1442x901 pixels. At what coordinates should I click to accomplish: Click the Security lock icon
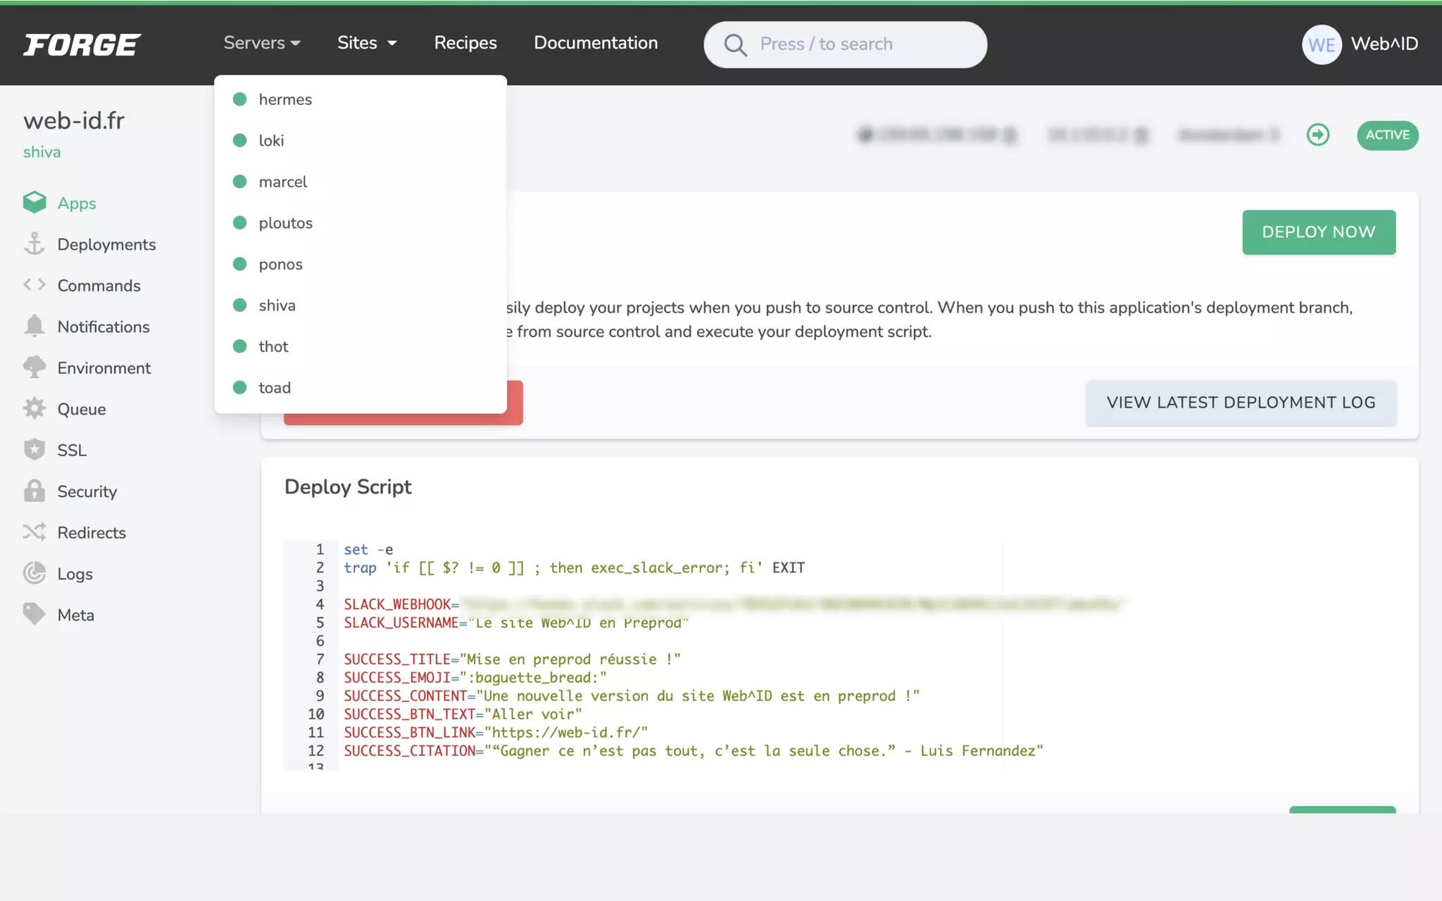[34, 491]
